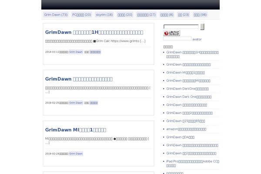
Task: Click the sidebar search text field
Action: 181,27
